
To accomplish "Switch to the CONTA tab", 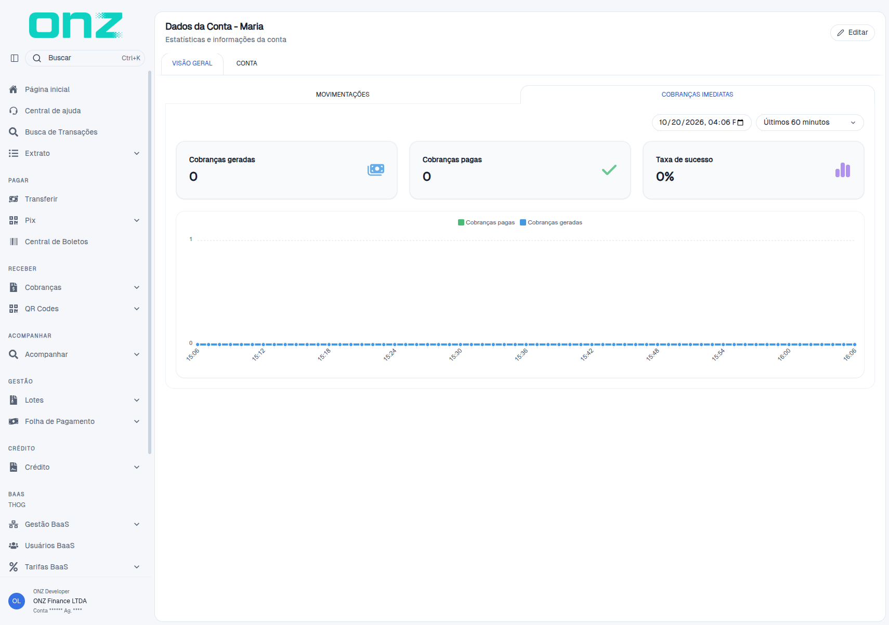I will point(247,63).
